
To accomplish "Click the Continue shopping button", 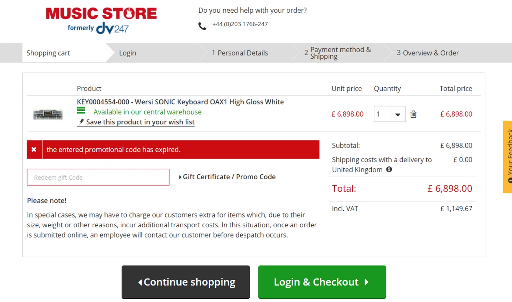I will pos(186,282).
